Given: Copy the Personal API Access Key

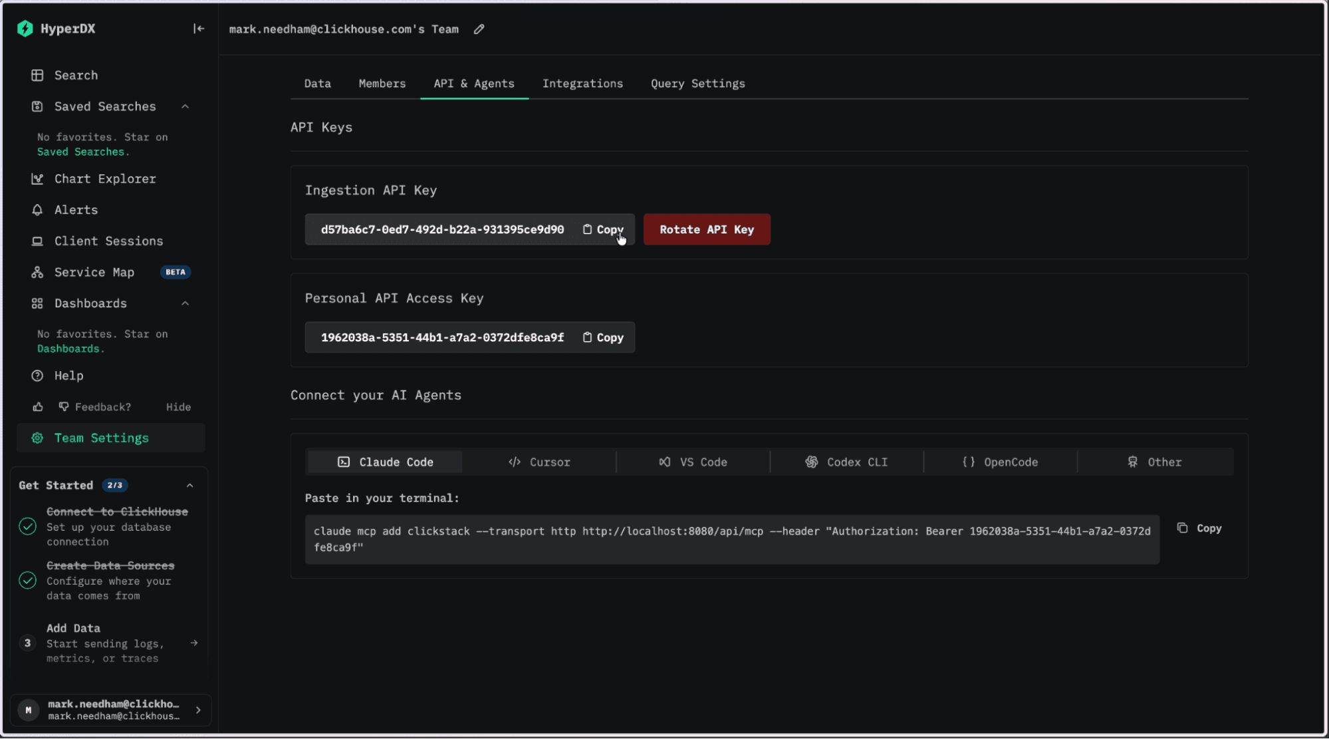Looking at the screenshot, I should tap(603, 337).
